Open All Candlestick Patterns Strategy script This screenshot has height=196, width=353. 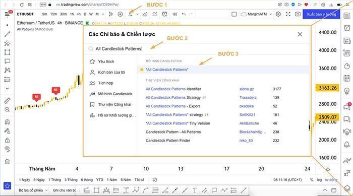pos(173,98)
